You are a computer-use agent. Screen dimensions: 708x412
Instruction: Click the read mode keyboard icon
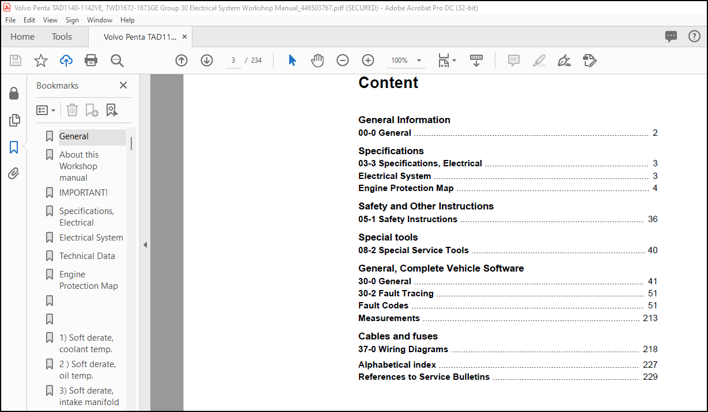pyautogui.click(x=476, y=60)
